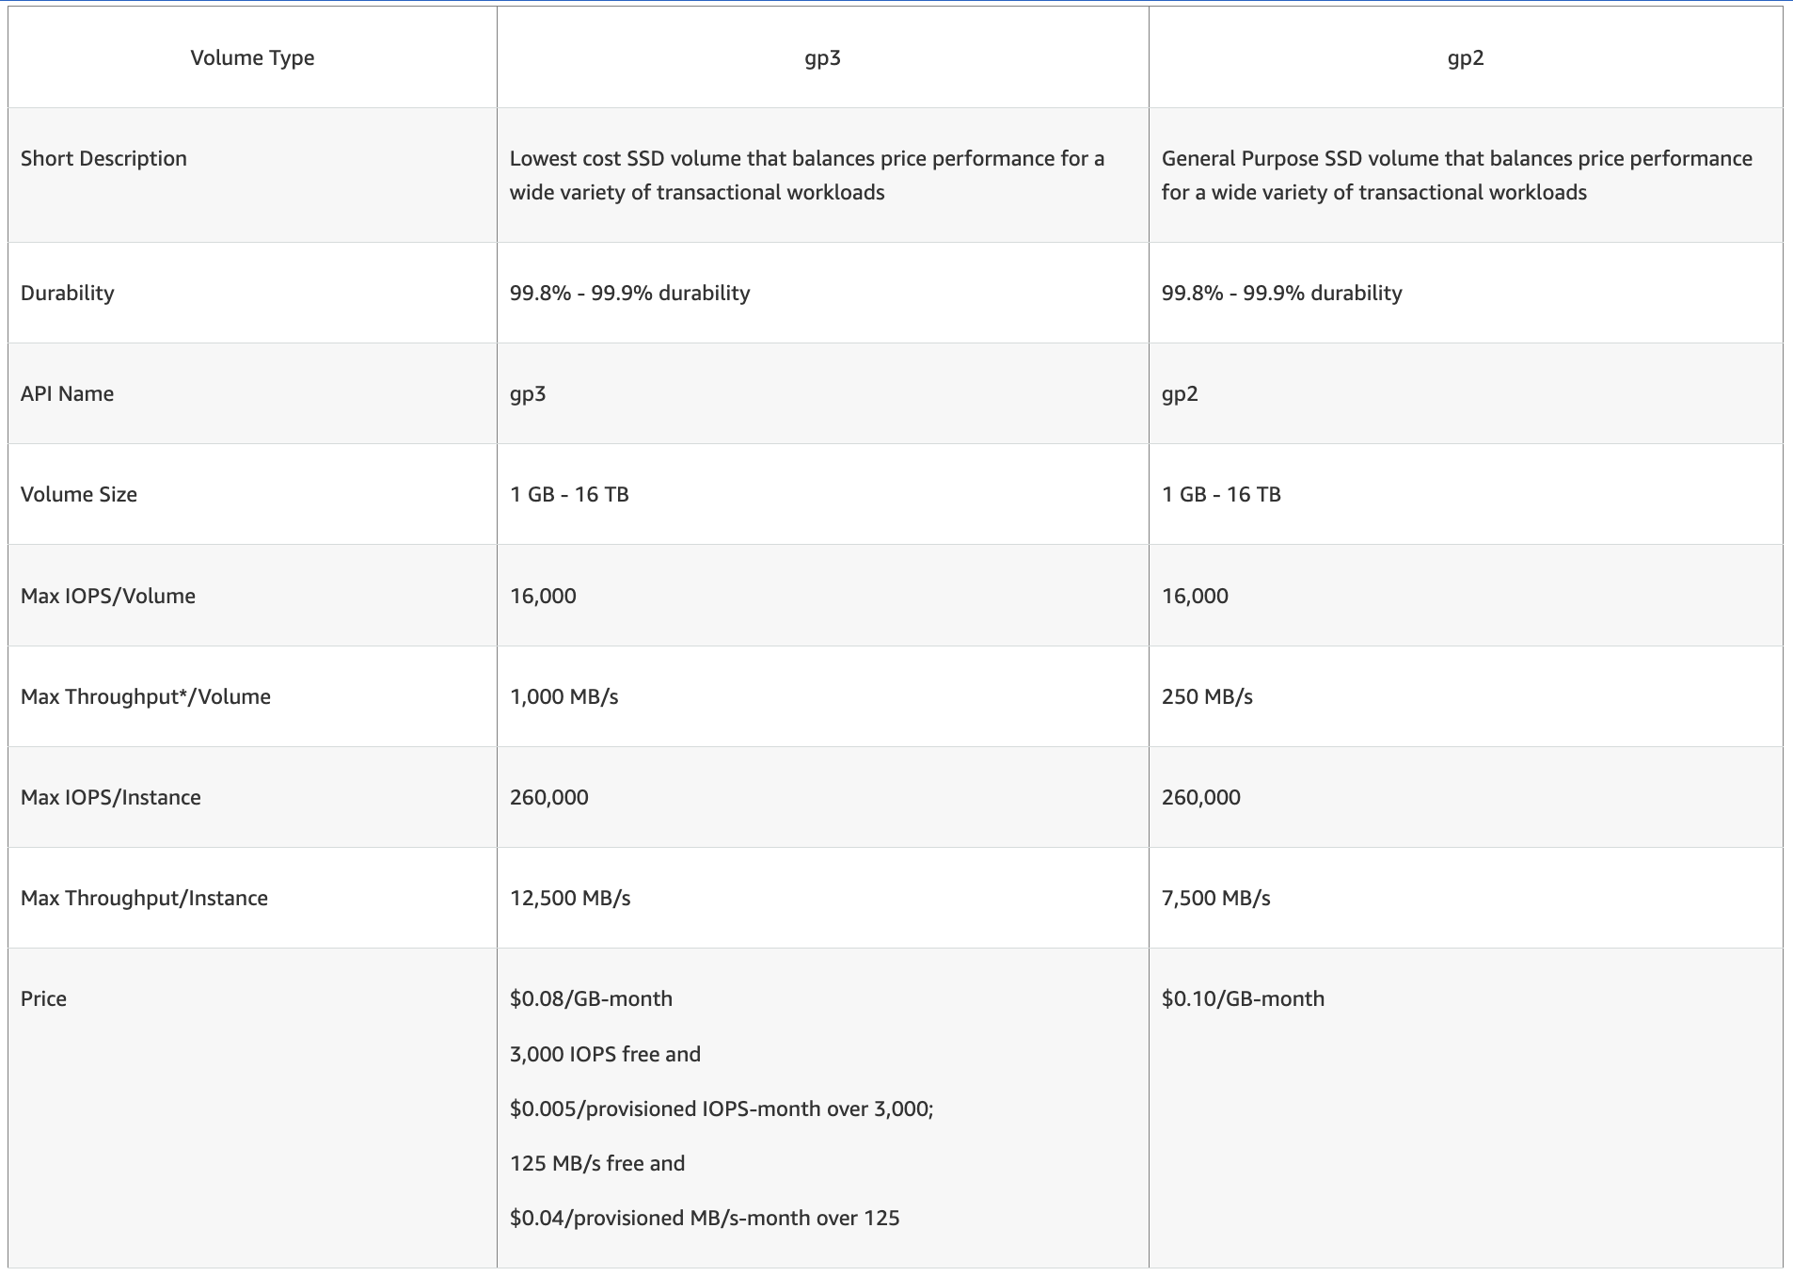Viewport: 1793px width, 1276px height.
Task: Select the 12,500 MB/s instance throughput value
Action: pyautogui.click(x=570, y=898)
